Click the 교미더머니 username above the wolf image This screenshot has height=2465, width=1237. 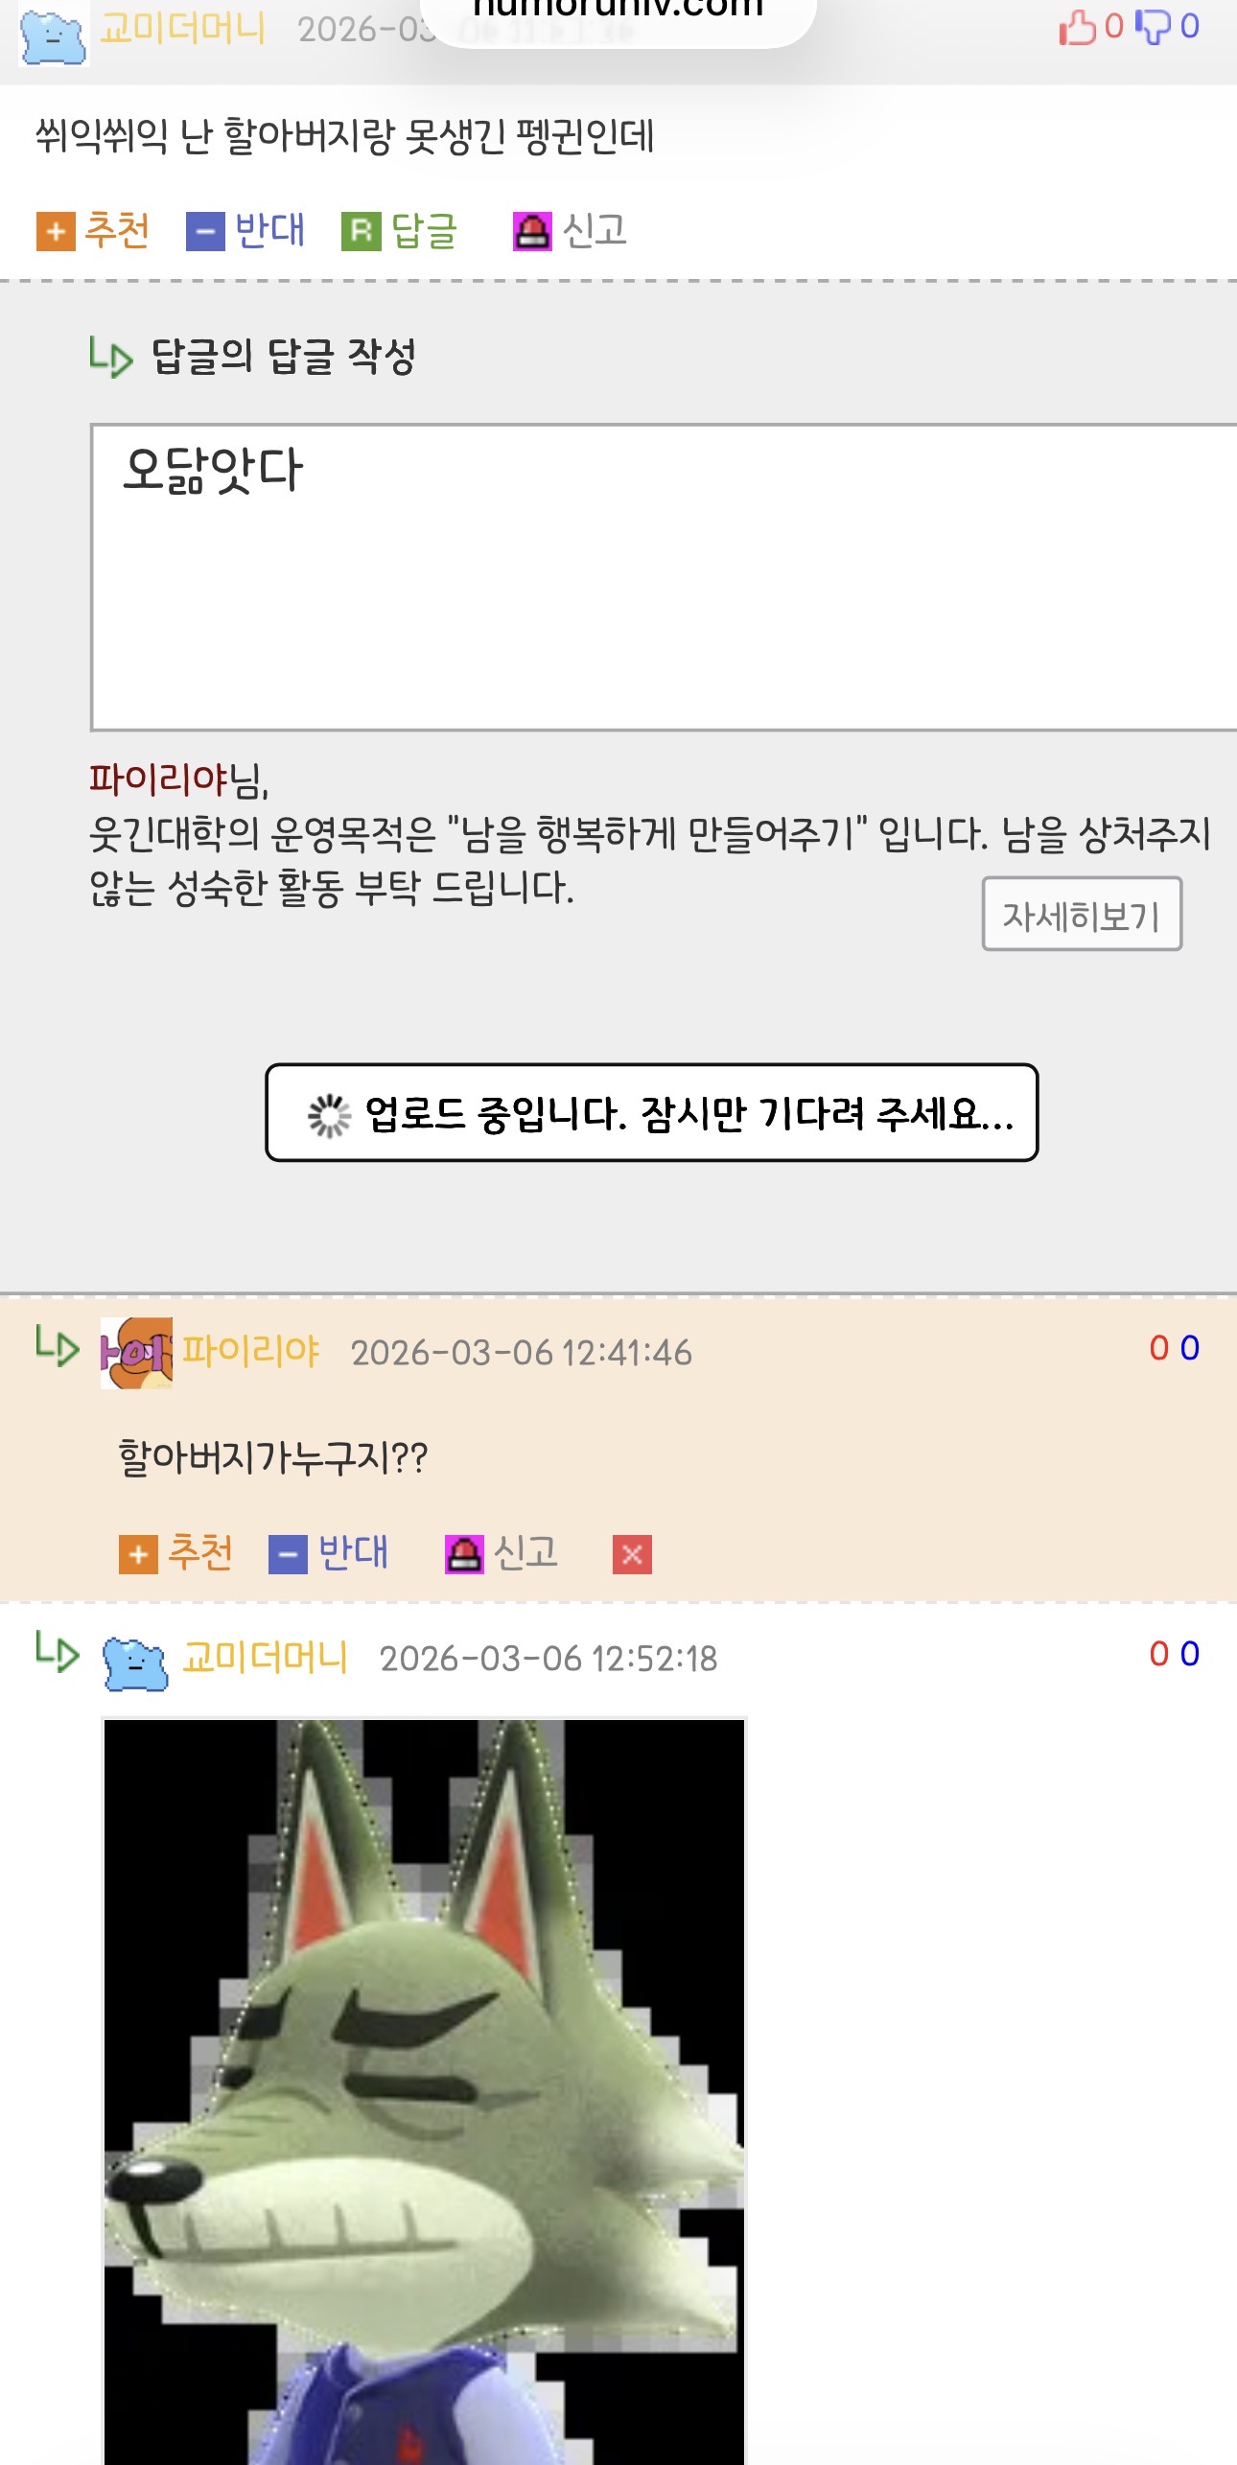click(x=265, y=1657)
